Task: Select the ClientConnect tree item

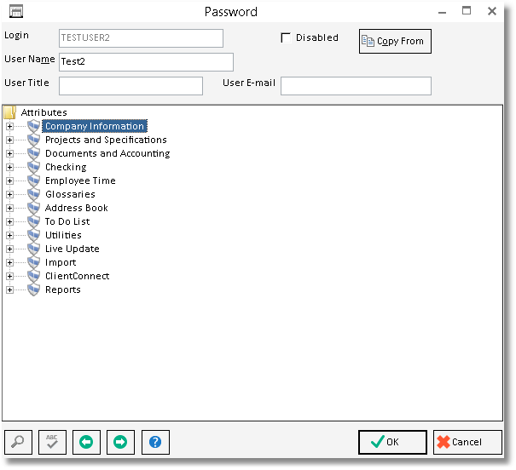Action: click(x=77, y=276)
